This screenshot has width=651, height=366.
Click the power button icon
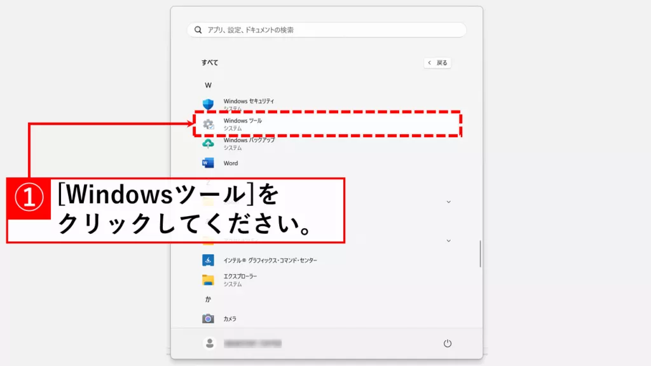click(448, 343)
